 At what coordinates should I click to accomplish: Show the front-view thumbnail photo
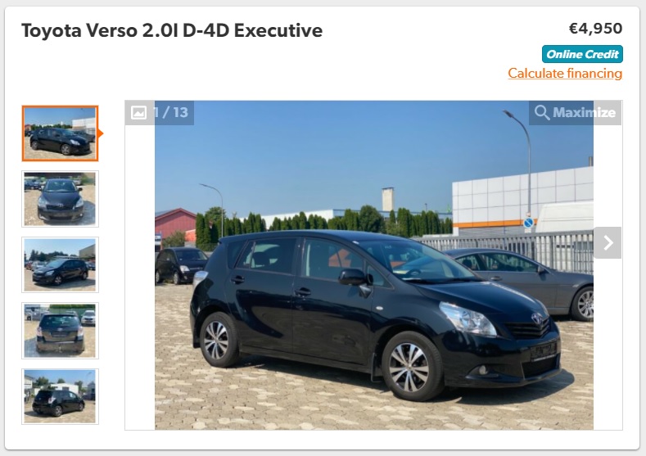coord(60,199)
